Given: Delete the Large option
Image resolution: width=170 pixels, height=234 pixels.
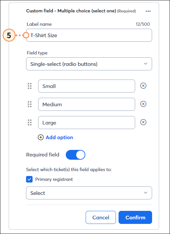Looking at the screenshot, I should click(x=143, y=122).
